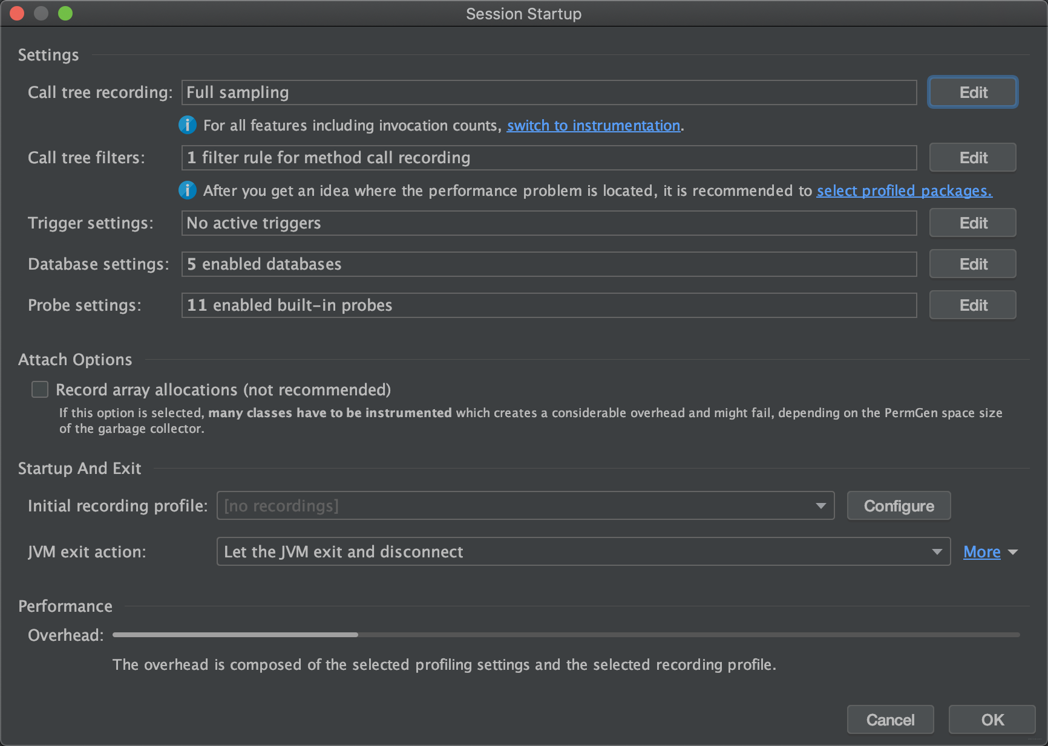
Task: Click the Probe settings text field
Action: pyautogui.click(x=549, y=305)
